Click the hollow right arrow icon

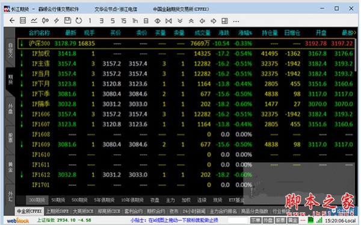click(x=214, y=21)
